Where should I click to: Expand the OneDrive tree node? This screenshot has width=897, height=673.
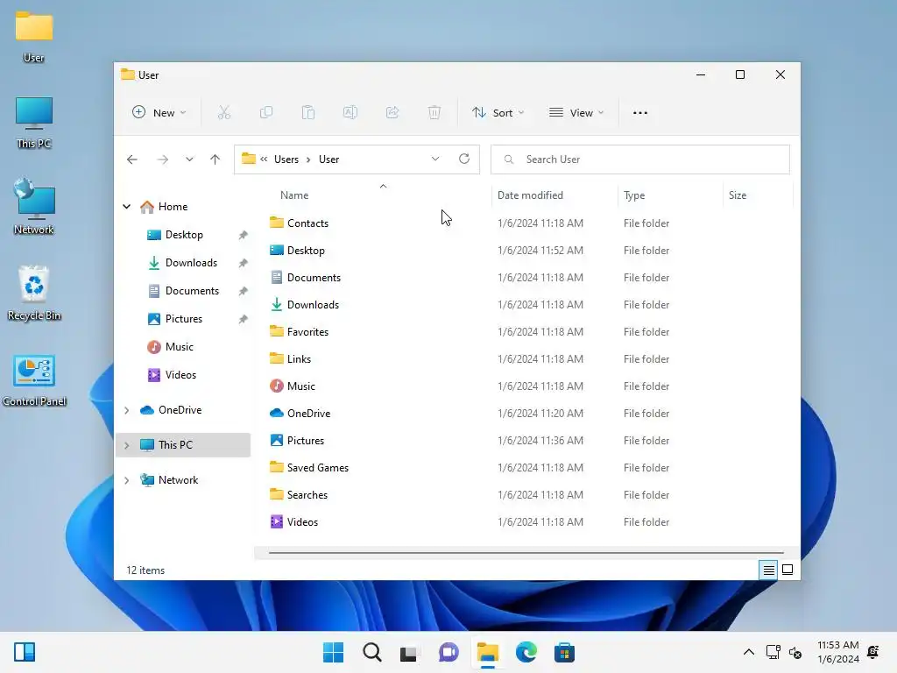click(127, 410)
